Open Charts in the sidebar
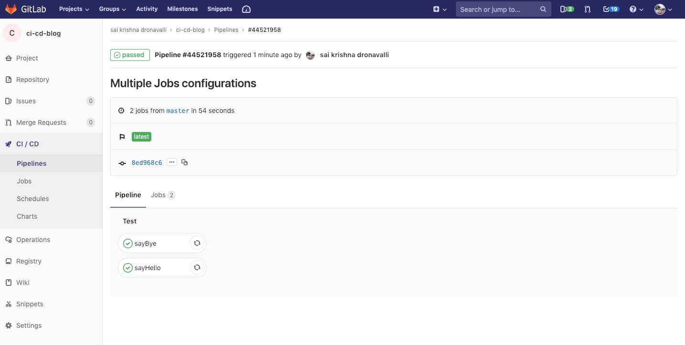Screen dimensions: 685x345 click(x=27, y=216)
